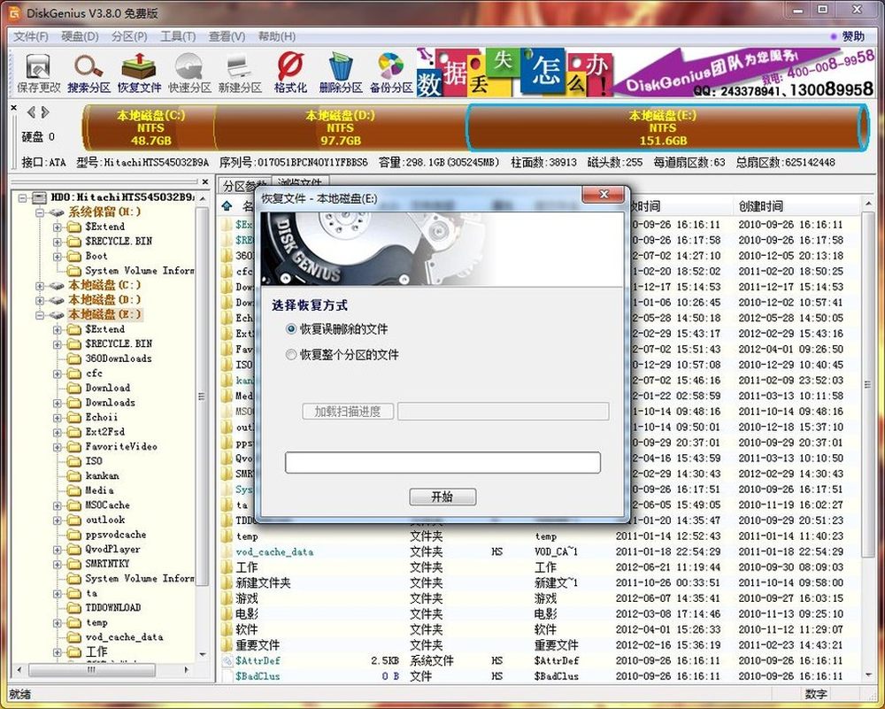Open the 工具(T) menu
Viewport: 885px width, 709px height.
(x=177, y=36)
